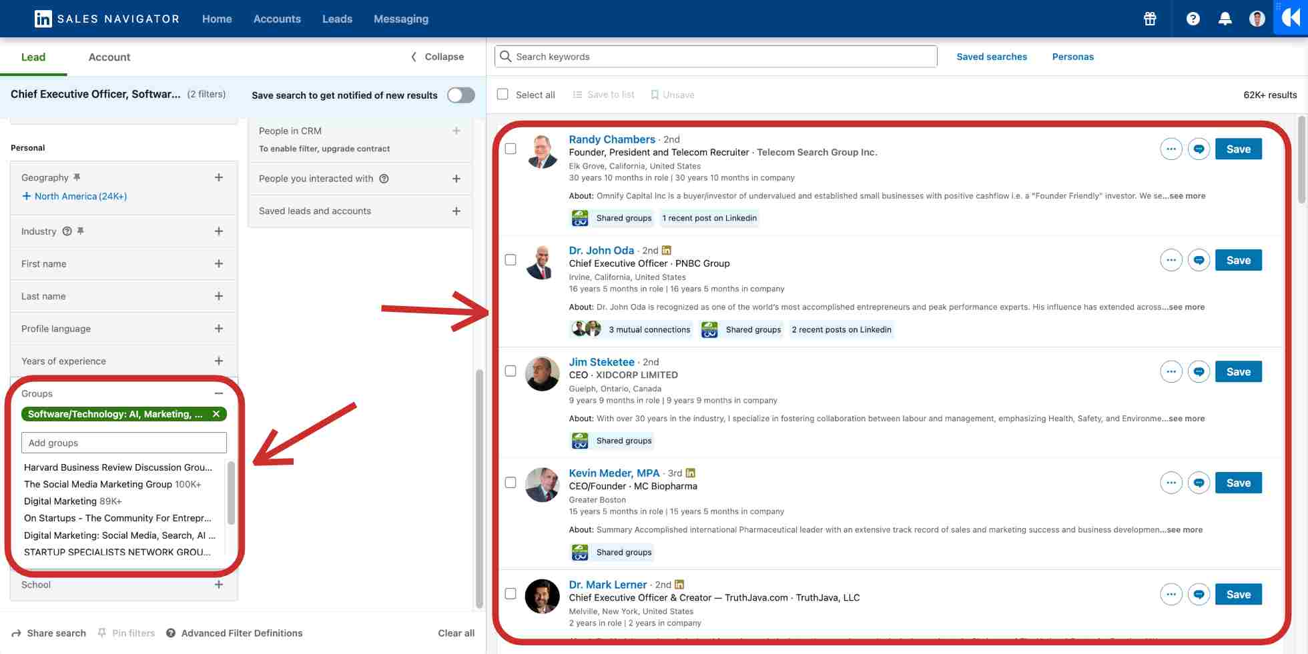This screenshot has width=1308, height=654.
Task: Collapse the filter panel
Action: coord(436,57)
